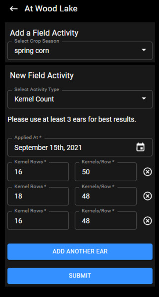
Task: Open the calendar picker icon in Applied At
Action: click(x=140, y=147)
